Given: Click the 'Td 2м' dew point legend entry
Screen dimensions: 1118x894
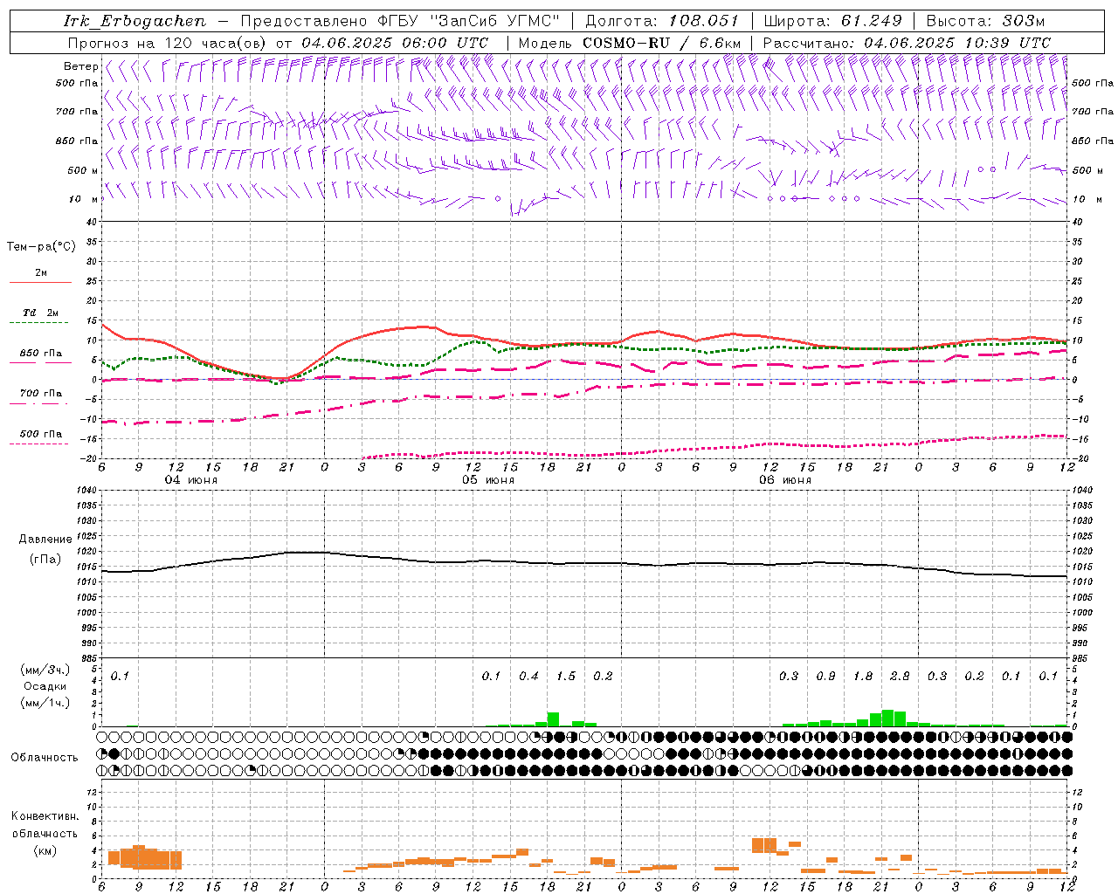Looking at the screenshot, I should pos(41,313).
